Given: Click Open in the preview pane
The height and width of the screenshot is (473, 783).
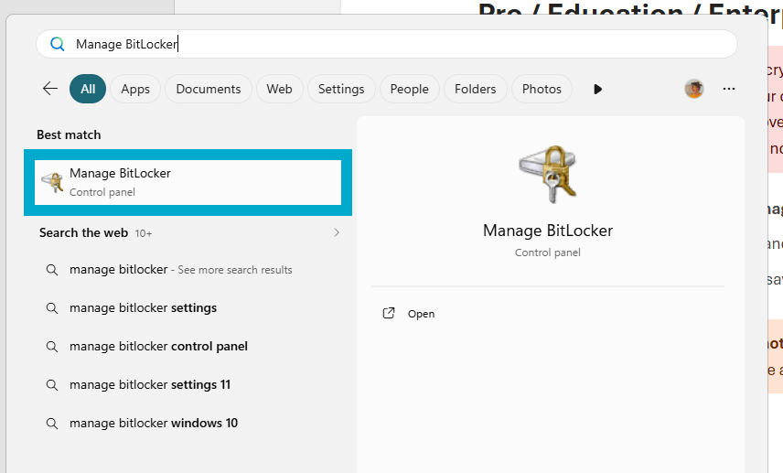Looking at the screenshot, I should coord(421,314).
